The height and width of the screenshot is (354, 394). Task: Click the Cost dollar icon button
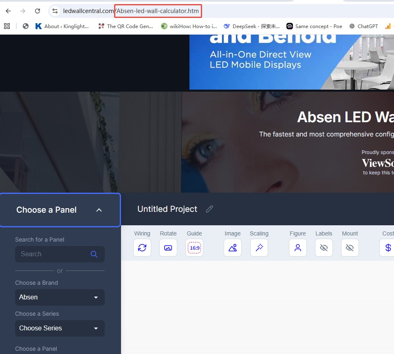(x=388, y=248)
